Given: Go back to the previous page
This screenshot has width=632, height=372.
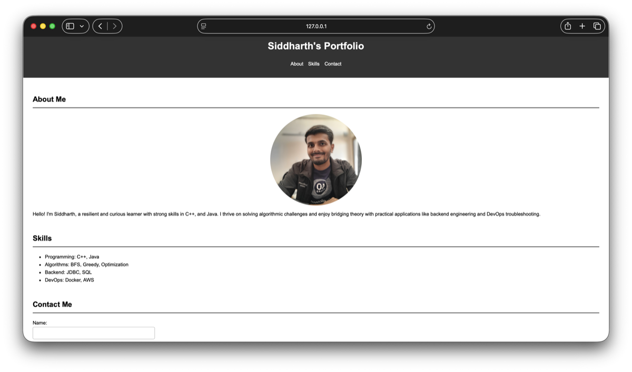Looking at the screenshot, I should tap(100, 26).
